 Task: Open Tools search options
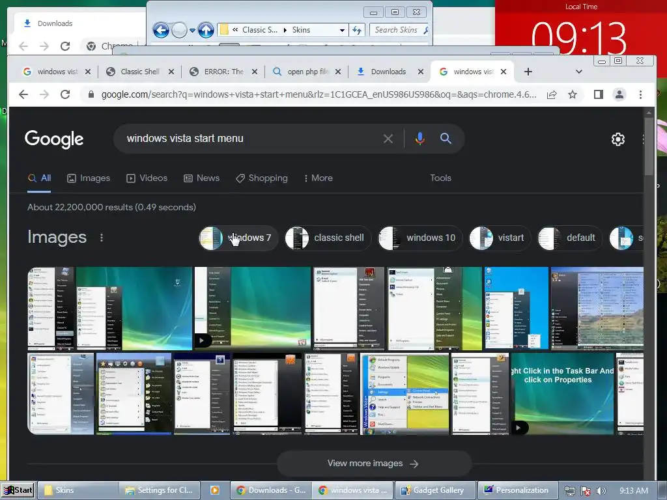click(440, 178)
